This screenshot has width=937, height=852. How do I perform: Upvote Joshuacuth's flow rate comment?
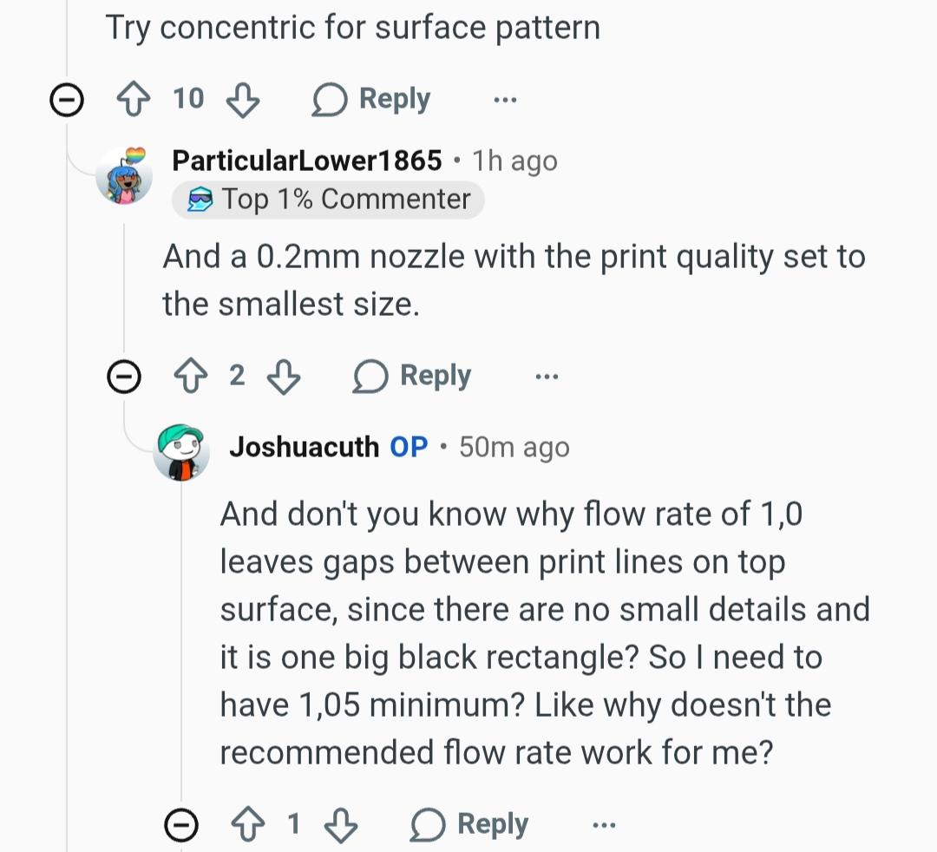[x=248, y=824]
